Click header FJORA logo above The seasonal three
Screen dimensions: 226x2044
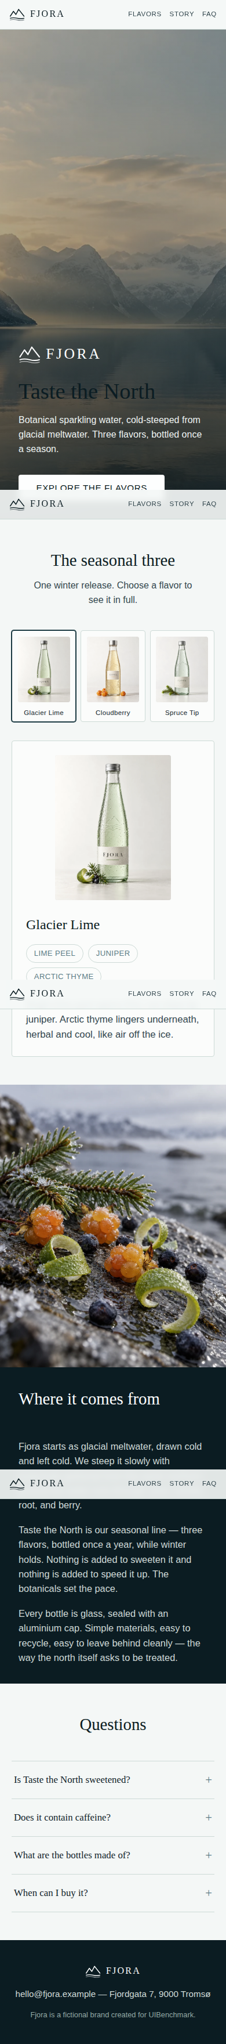point(37,504)
